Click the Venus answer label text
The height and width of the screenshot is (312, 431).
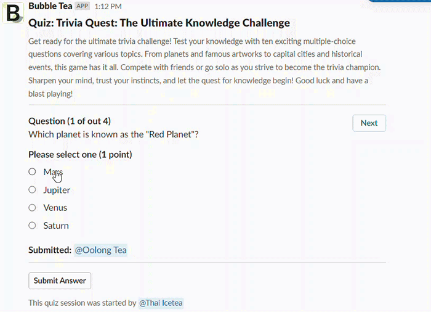[55, 208]
